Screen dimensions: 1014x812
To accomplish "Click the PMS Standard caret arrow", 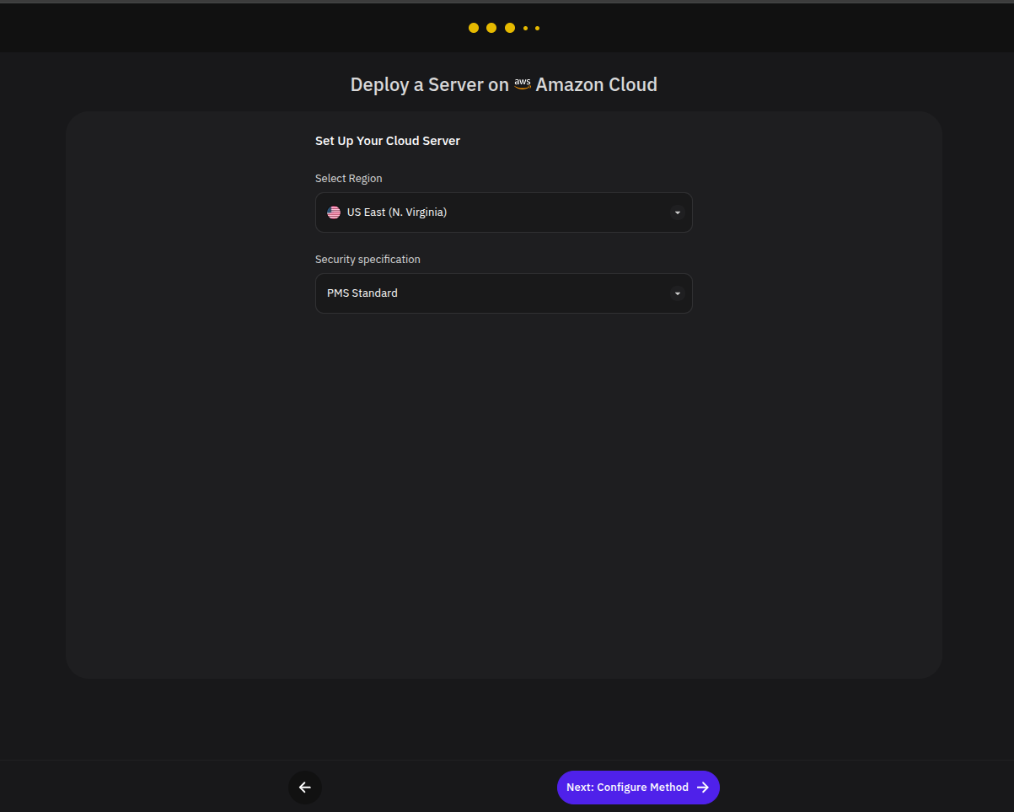I will pos(677,293).
